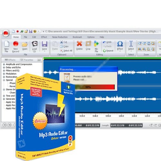Click the open folder icon in quick access bar

[26, 31]
